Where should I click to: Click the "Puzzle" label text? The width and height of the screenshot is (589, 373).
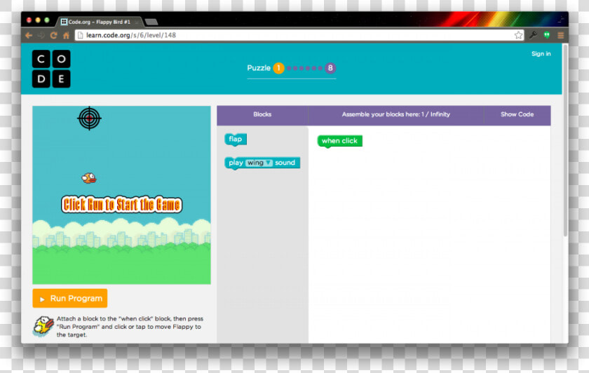[x=259, y=68]
